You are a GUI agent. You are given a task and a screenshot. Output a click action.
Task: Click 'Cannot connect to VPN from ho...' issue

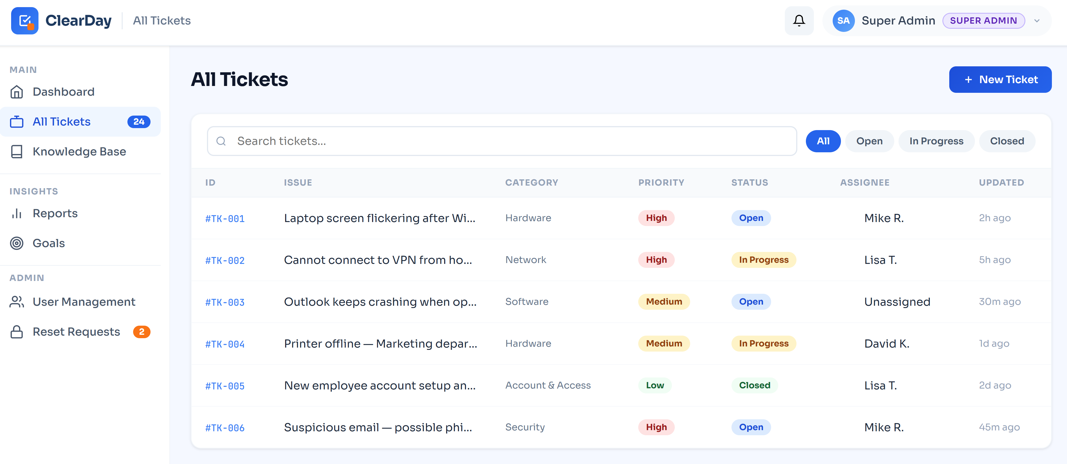378,260
